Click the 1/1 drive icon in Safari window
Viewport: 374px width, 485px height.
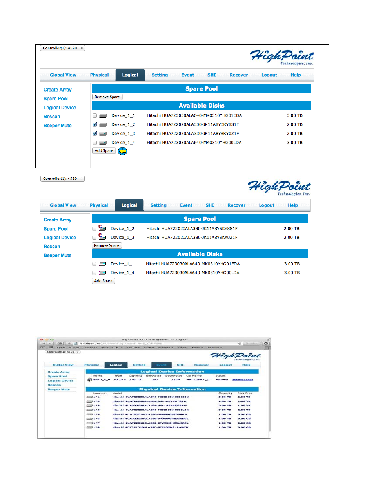pyautogui.click(x=89, y=397)
